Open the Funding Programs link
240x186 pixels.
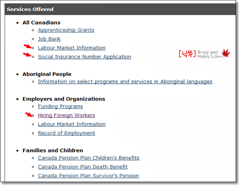[60, 106]
